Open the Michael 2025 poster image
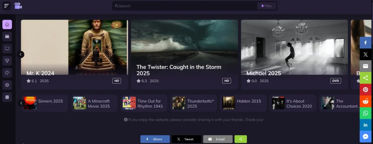This screenshot has height=144, width=373. [x=294, y=47]
